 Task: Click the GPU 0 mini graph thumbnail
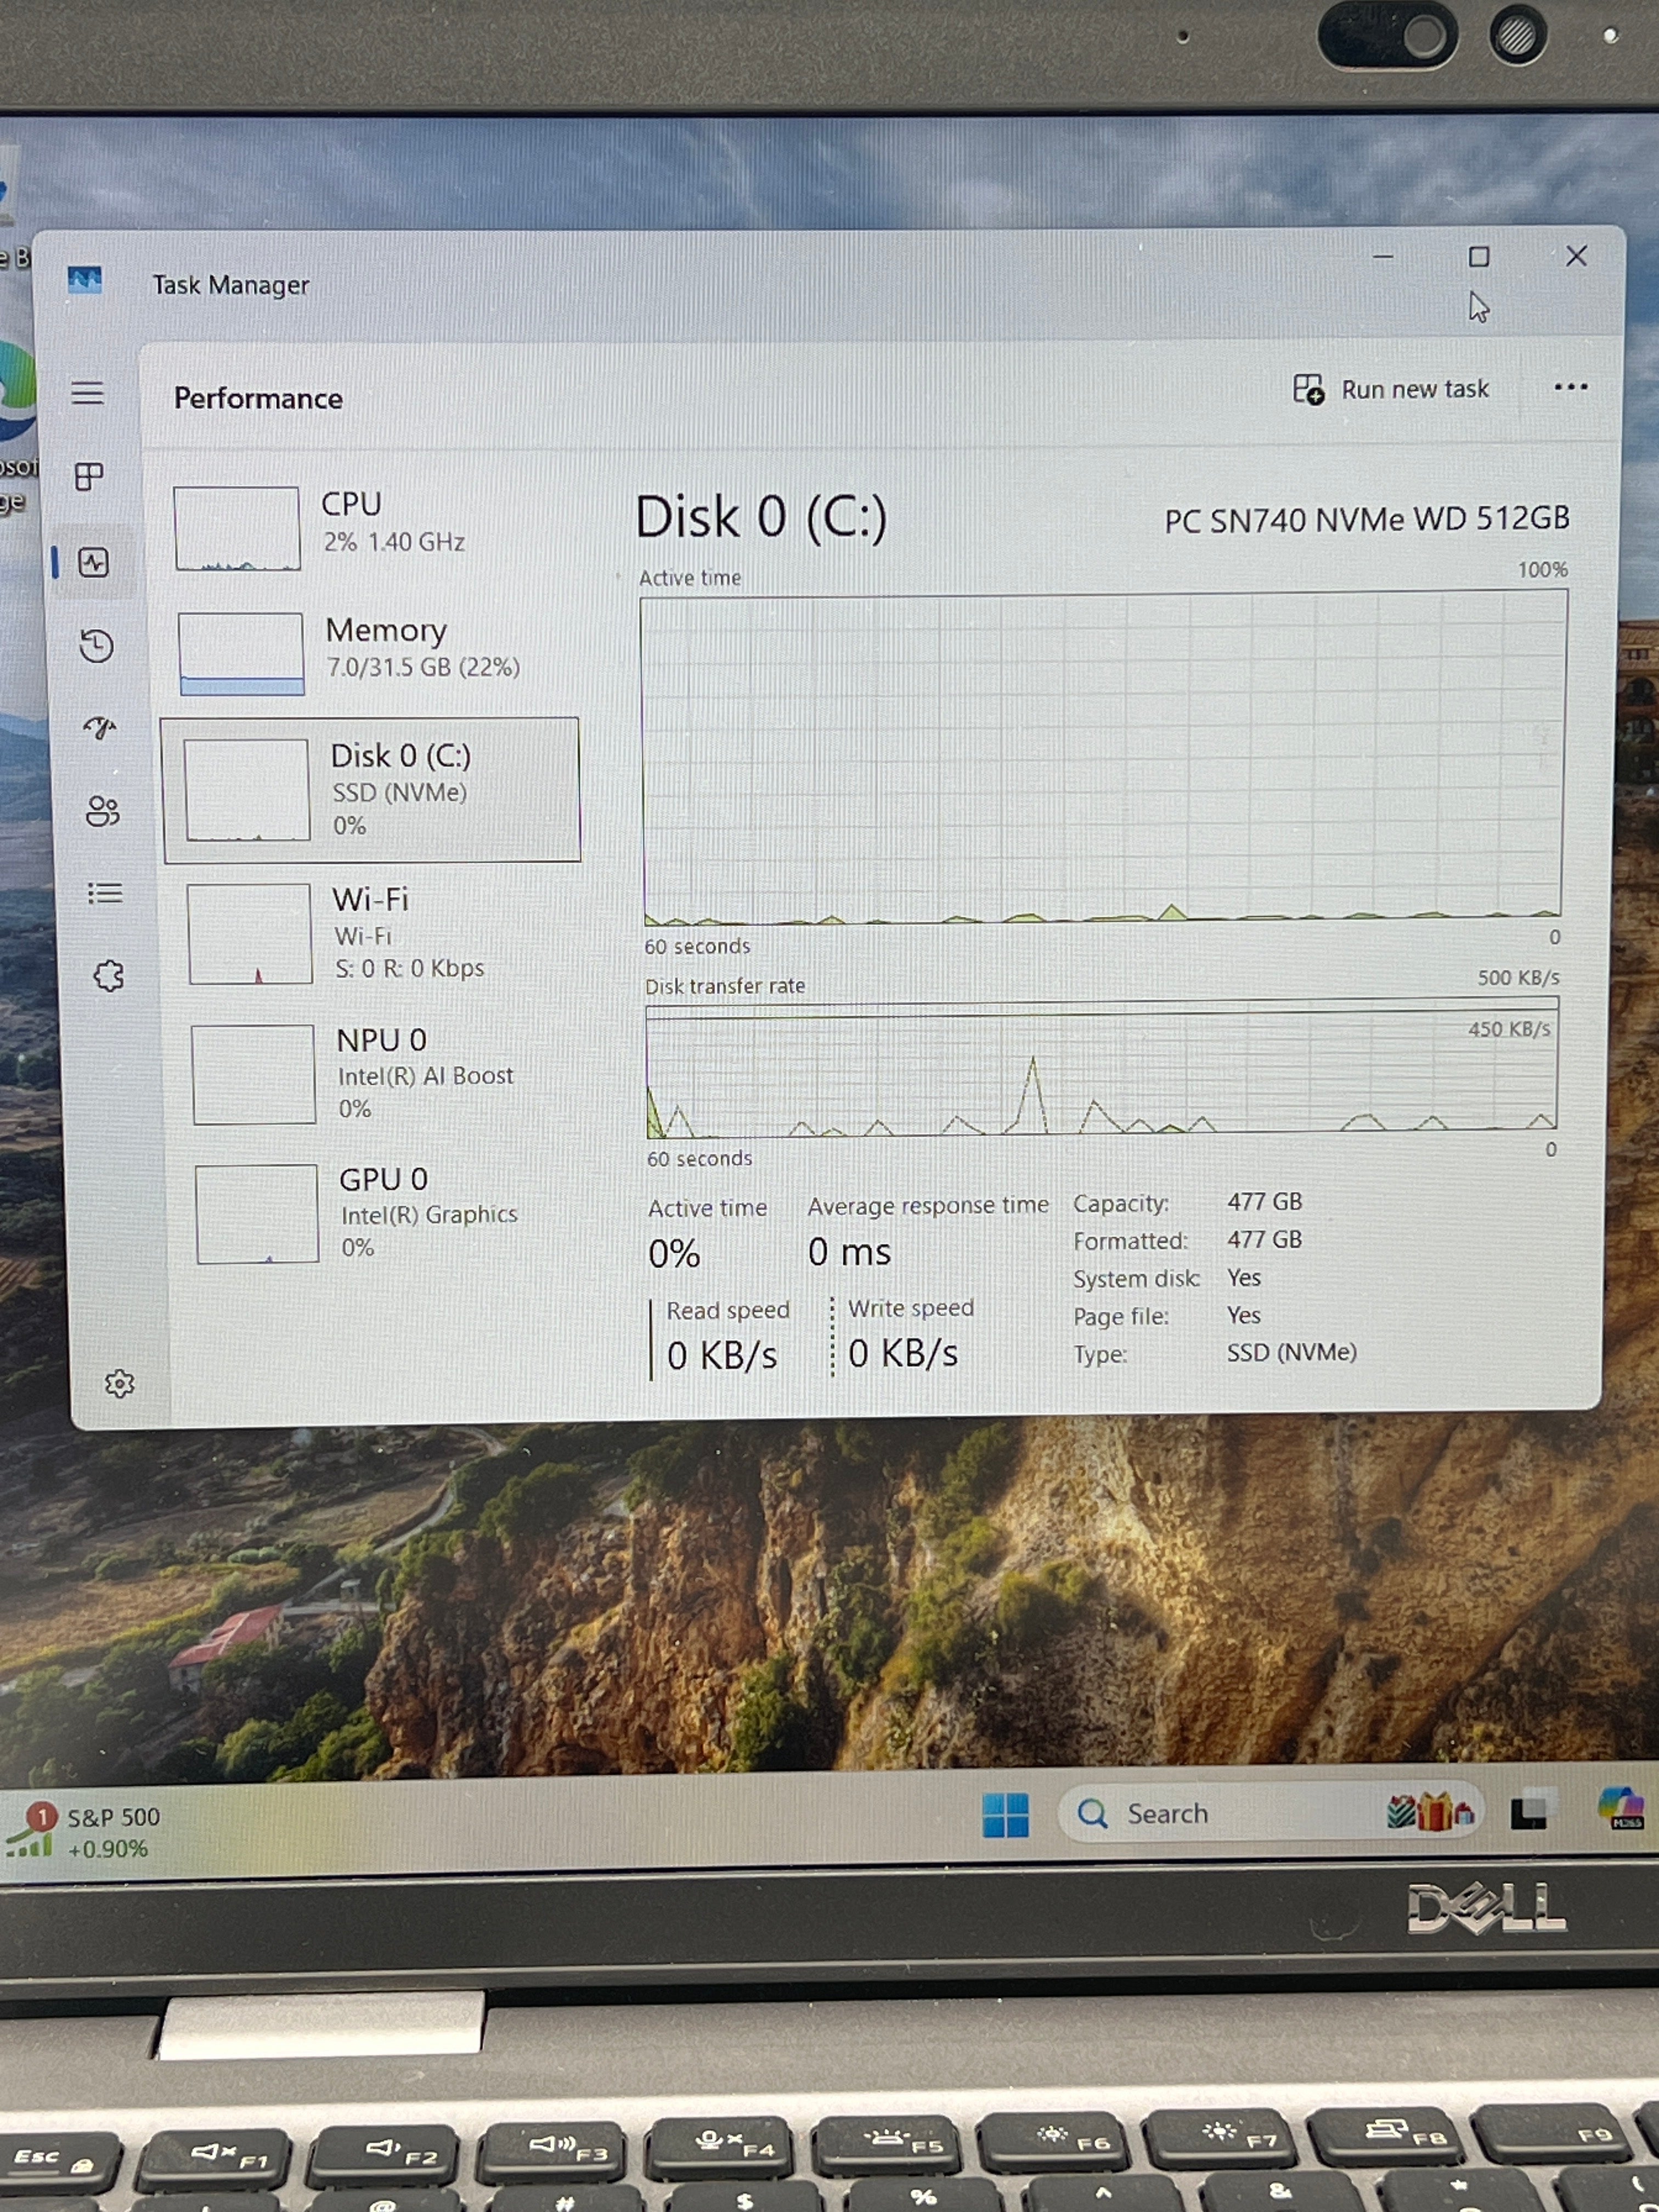pyautogui.click(x=257, y=1214)
